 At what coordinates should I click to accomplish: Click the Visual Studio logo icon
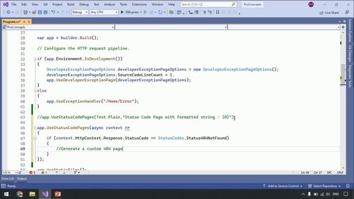point(6,4)
